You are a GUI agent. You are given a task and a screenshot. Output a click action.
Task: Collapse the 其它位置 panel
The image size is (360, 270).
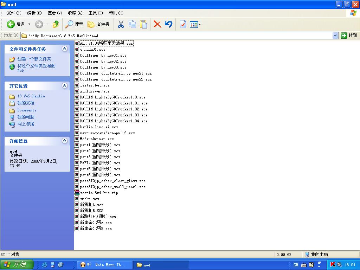click(64, 86)
